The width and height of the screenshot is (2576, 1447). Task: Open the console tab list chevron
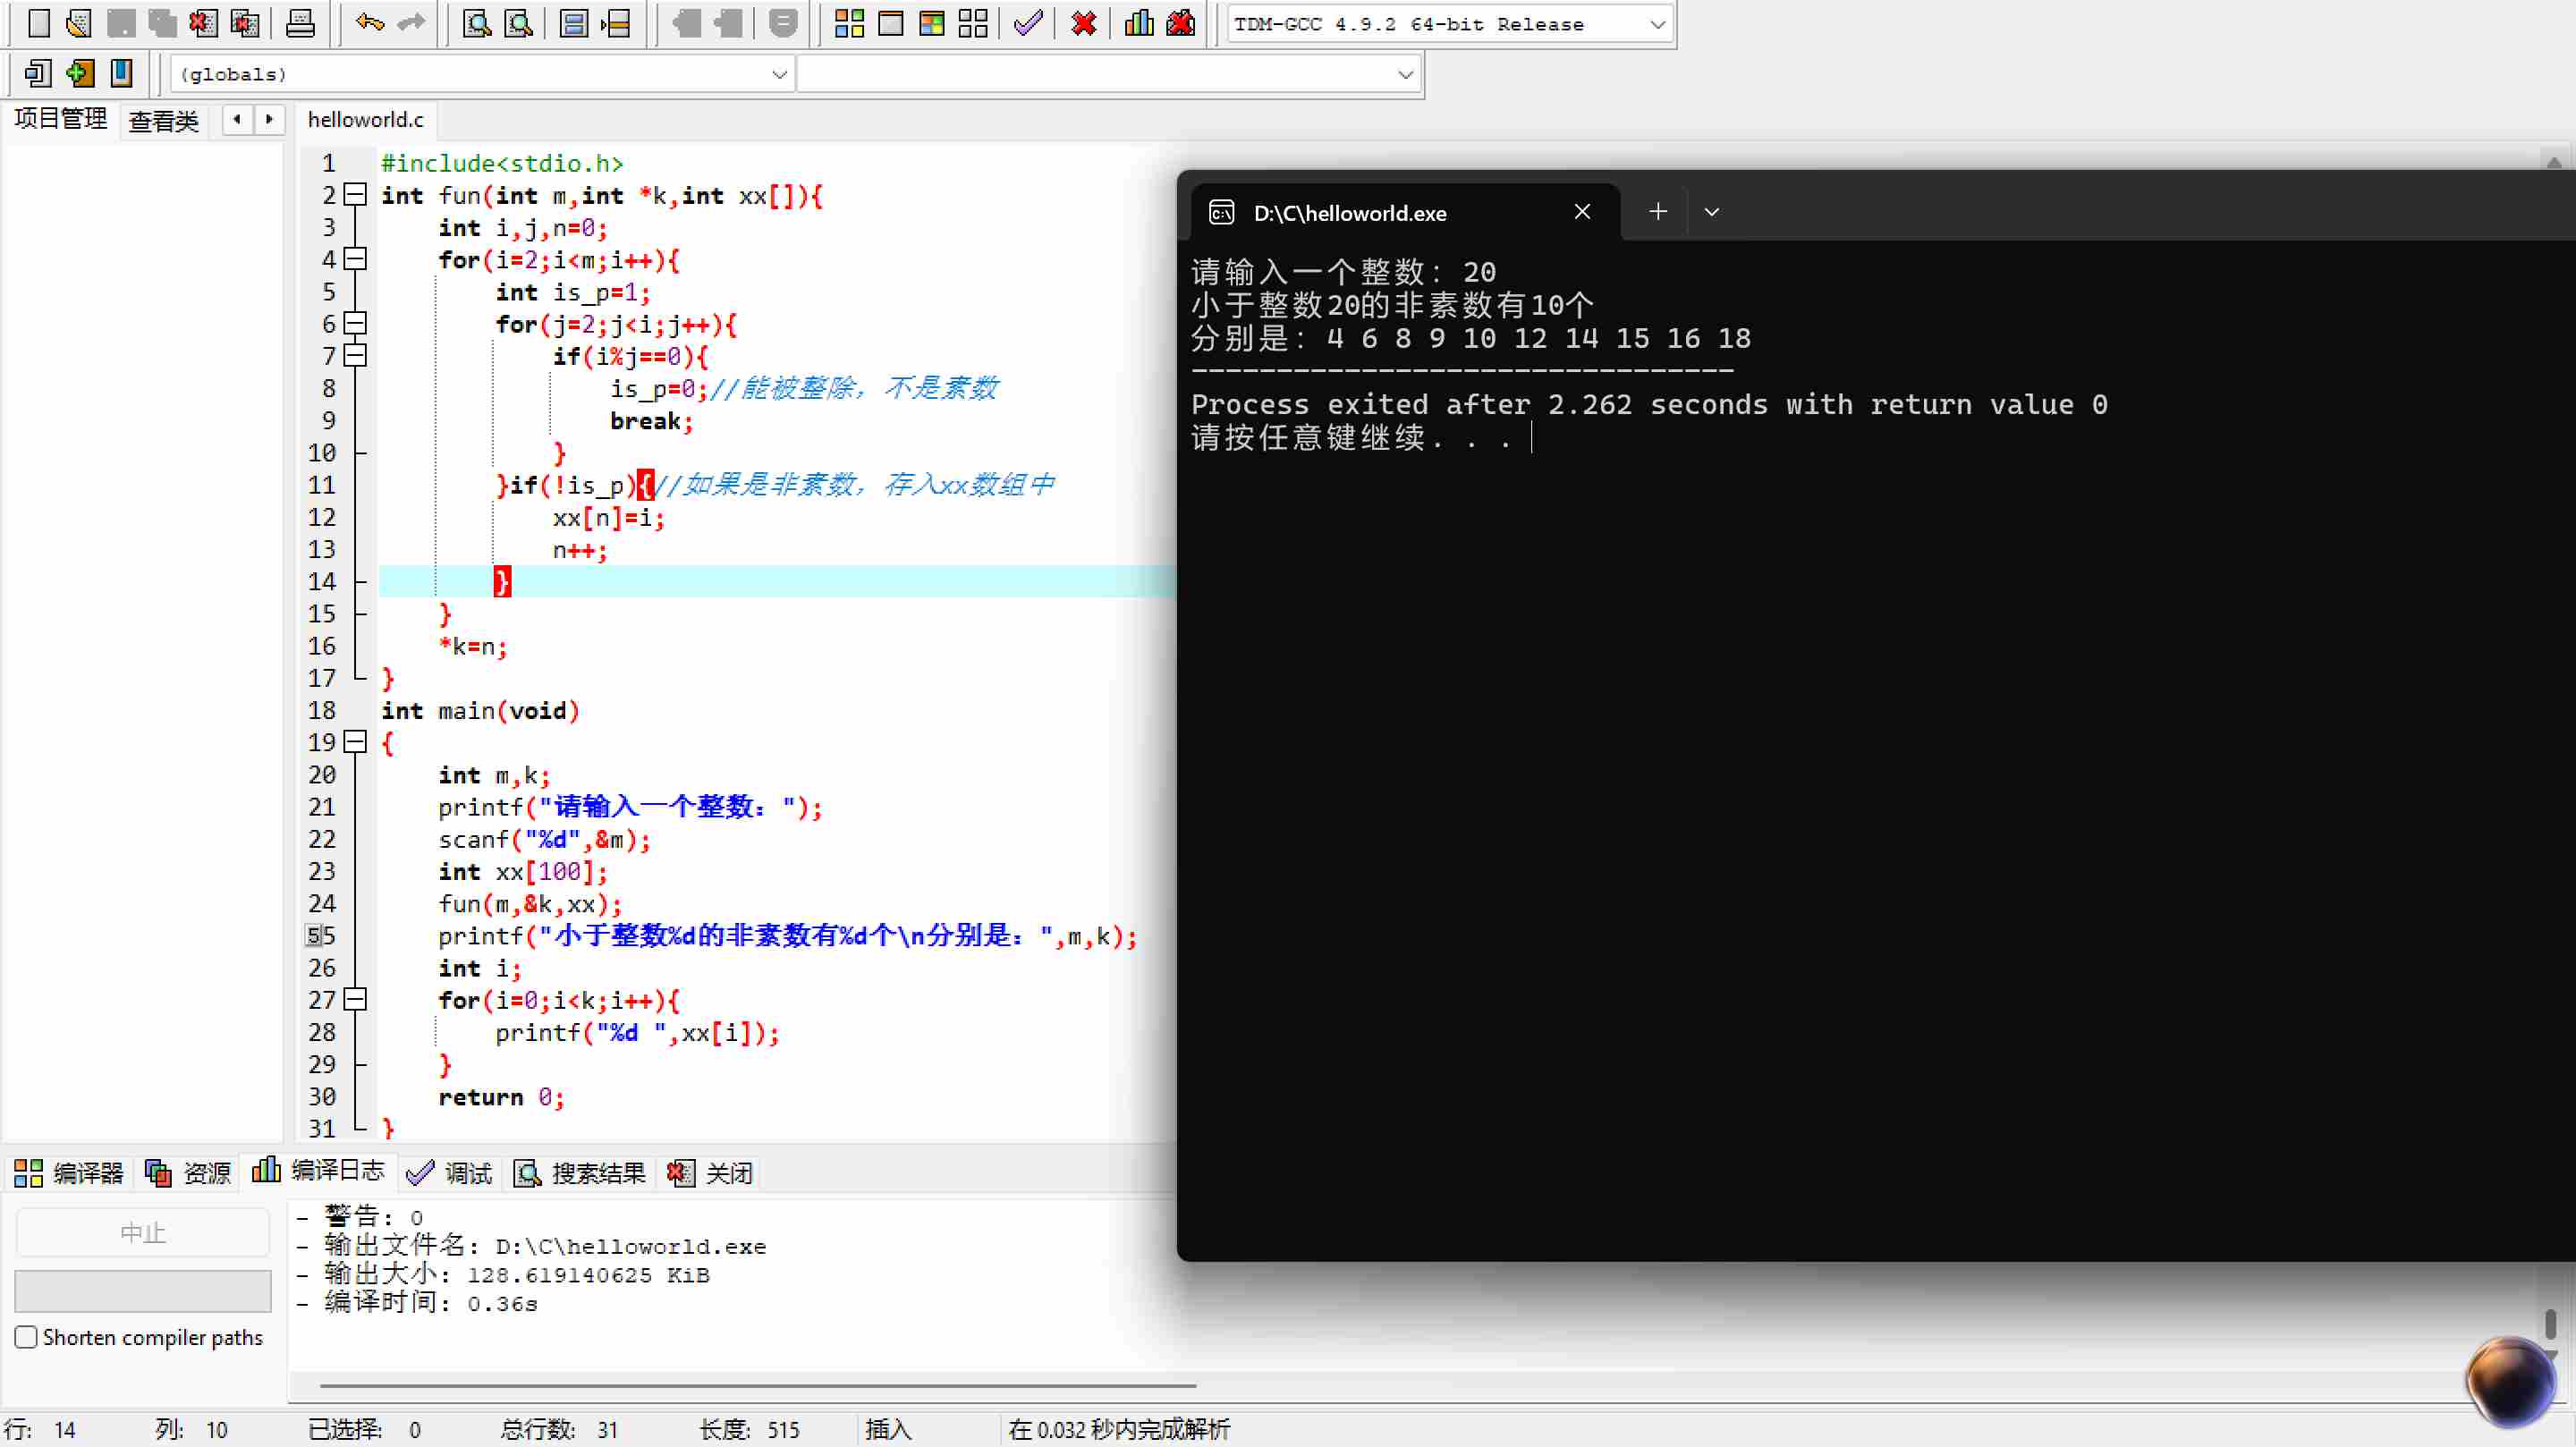coord(1711,212)
